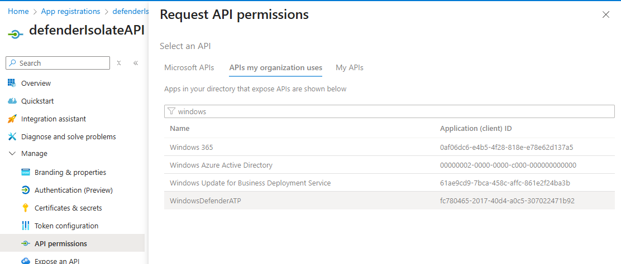Click the Integration assistant rocket icon
The width and height of the screenshot is (621, 264).
[x=12, y=119]
